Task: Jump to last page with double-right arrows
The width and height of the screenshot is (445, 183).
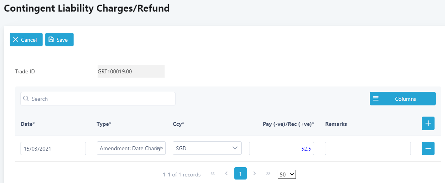Action: [268, 173]
